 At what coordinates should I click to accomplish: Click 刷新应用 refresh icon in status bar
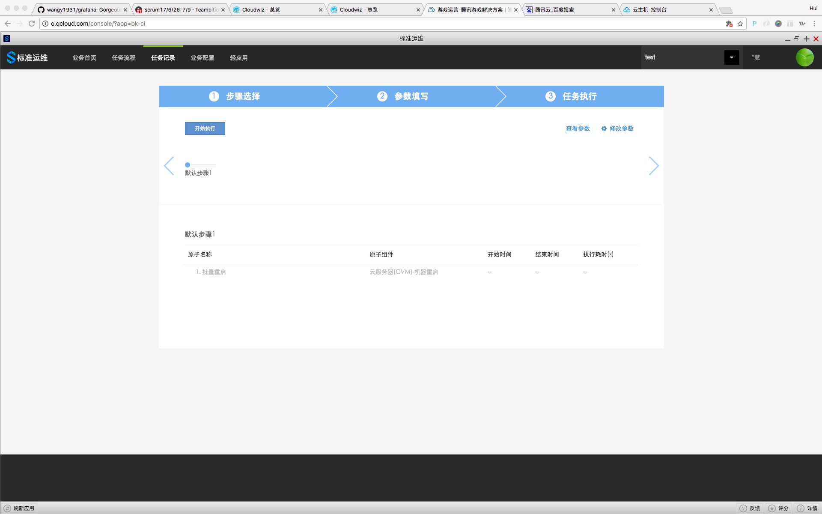7,508
